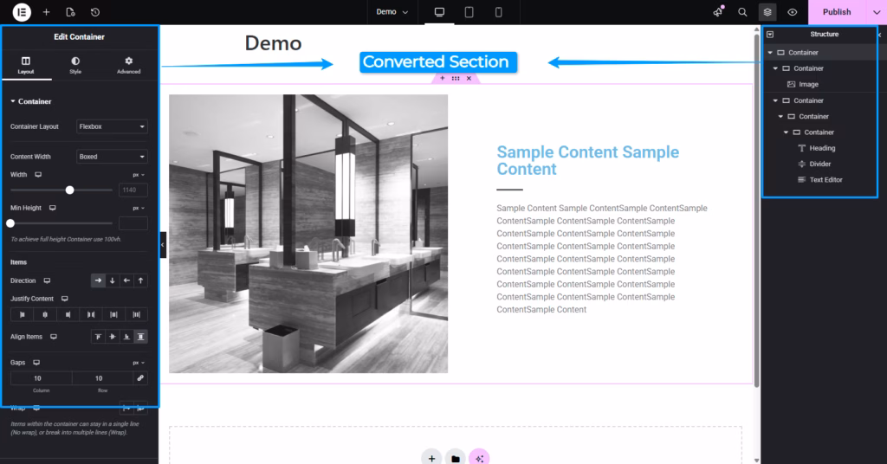Click the responsive device icon next to Min Height

[x=53, y=208]
